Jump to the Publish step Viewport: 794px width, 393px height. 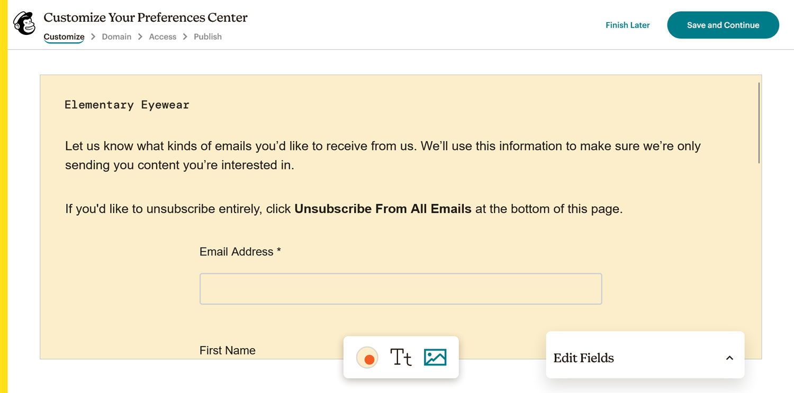pyautogui.click(x=207, y=36)
